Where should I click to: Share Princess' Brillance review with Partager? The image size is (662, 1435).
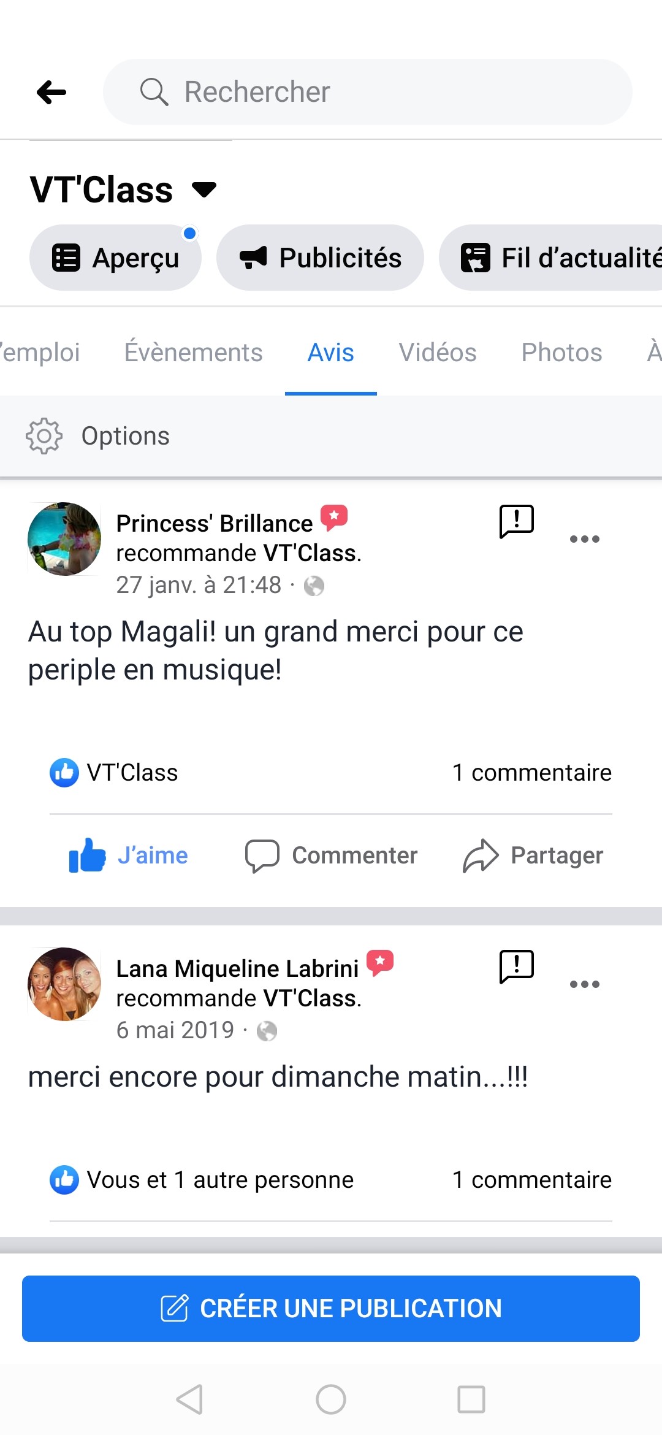click(533, 855)
